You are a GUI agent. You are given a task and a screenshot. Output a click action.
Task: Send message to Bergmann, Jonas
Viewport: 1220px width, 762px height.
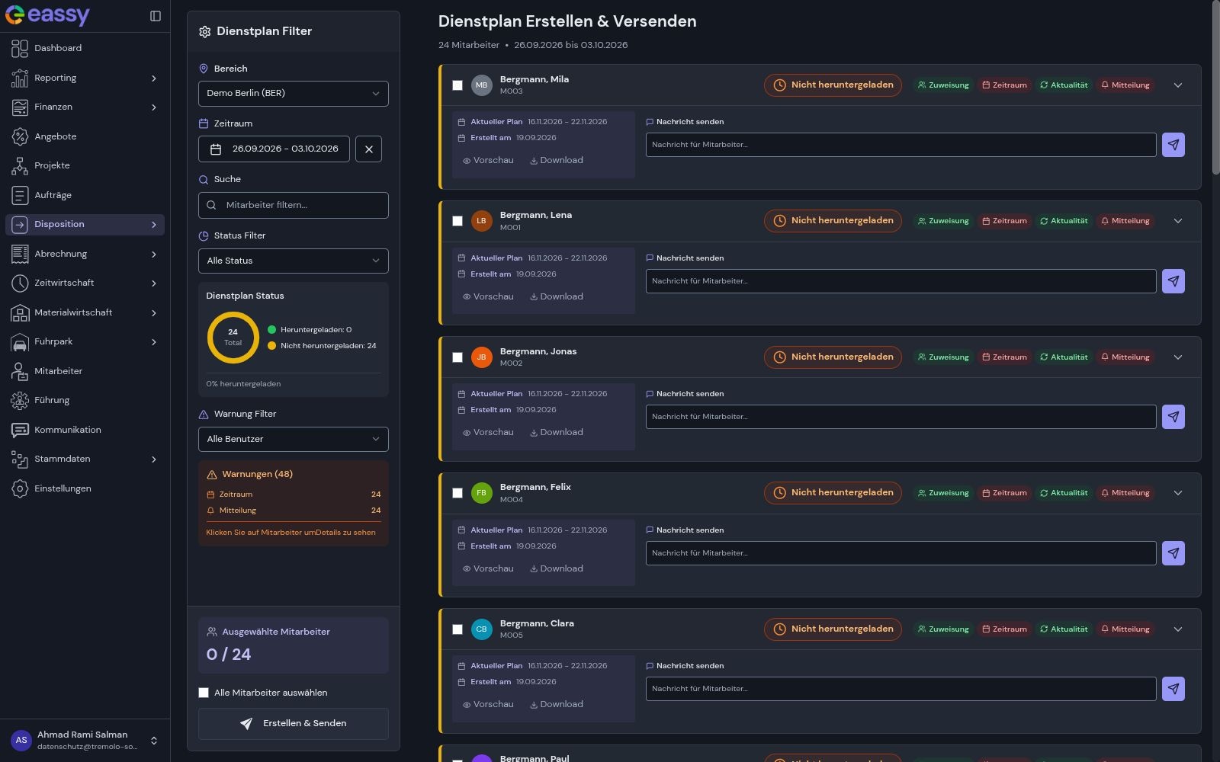1173,417
